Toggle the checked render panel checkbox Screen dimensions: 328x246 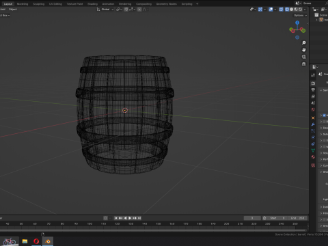tap(324, 115)
